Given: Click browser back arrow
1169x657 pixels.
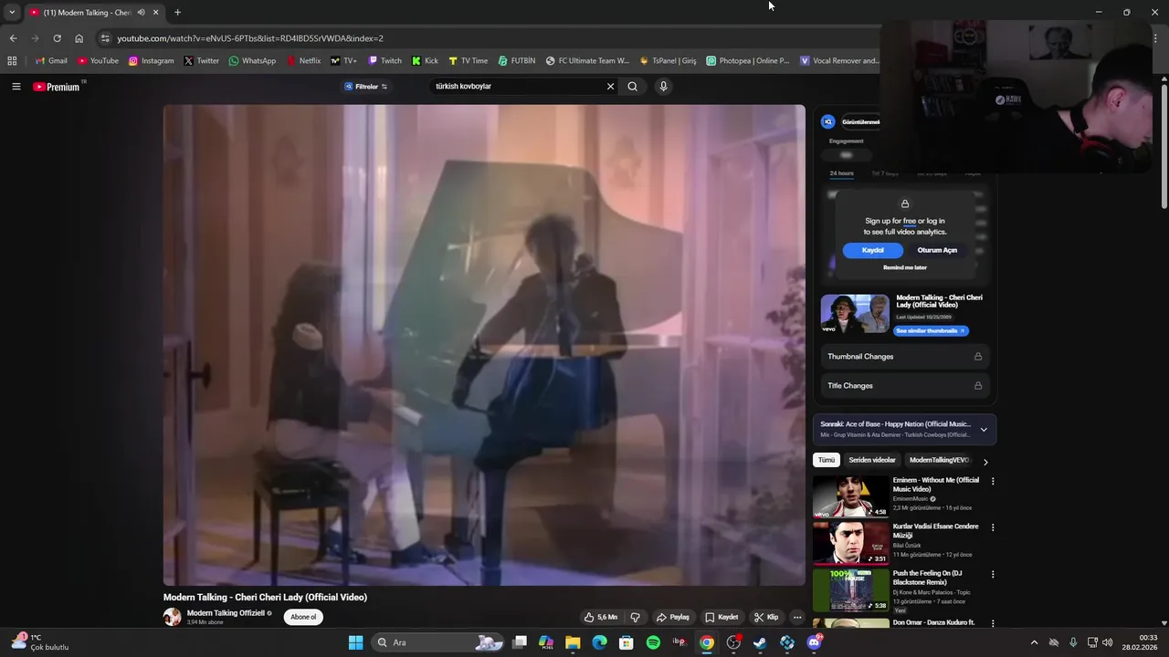Looking at the screenshot, I should [x=13, y=38].
